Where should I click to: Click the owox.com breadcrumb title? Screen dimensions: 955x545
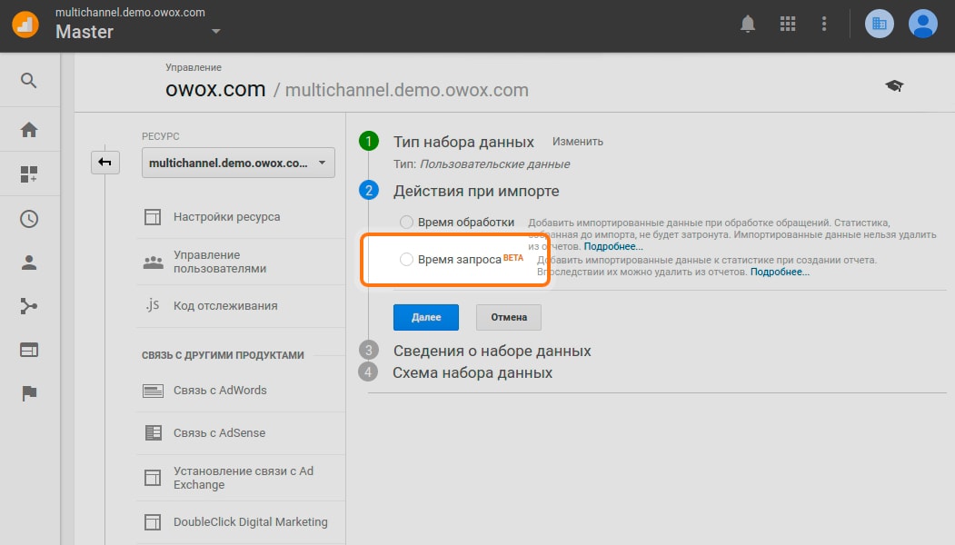coord(215,90)
